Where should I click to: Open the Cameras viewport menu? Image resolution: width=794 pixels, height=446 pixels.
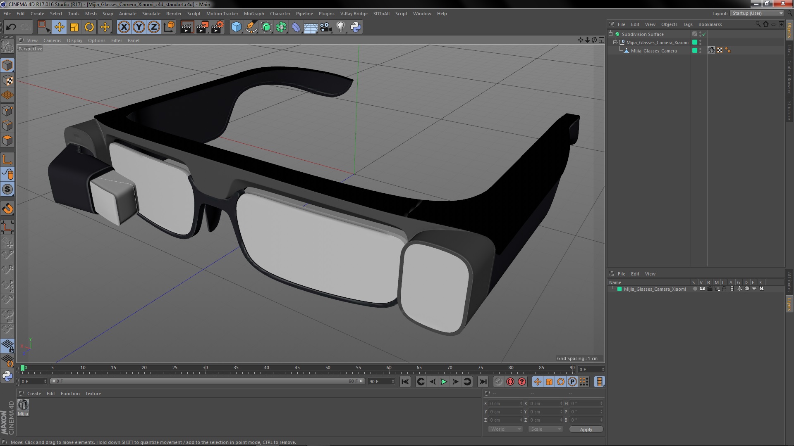click(52, 40)
